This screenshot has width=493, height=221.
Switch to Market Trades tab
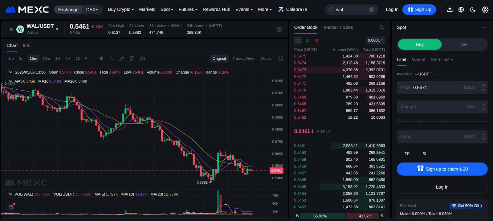click(x=338, y=27)
